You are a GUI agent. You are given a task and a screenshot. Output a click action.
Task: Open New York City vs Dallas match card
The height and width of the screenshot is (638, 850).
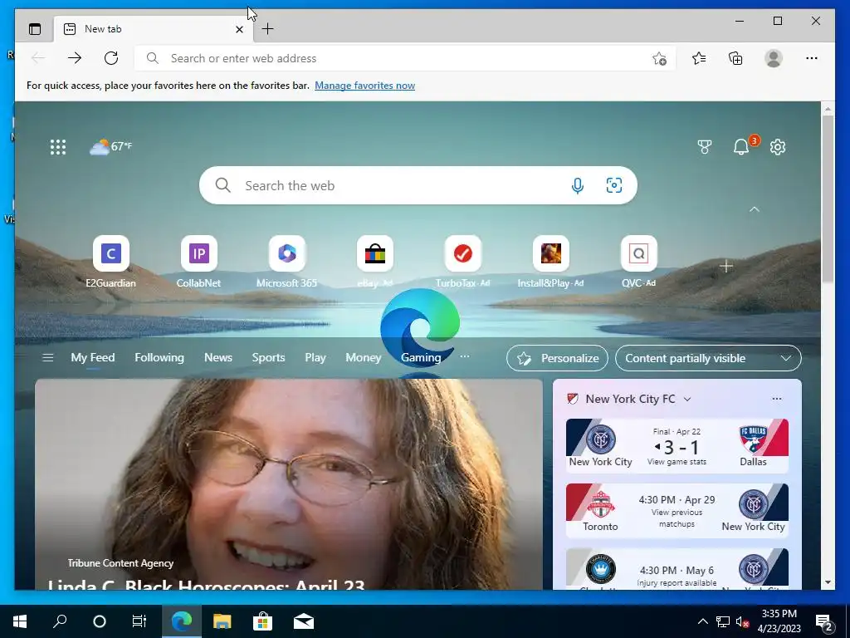[x=677, y=445]
